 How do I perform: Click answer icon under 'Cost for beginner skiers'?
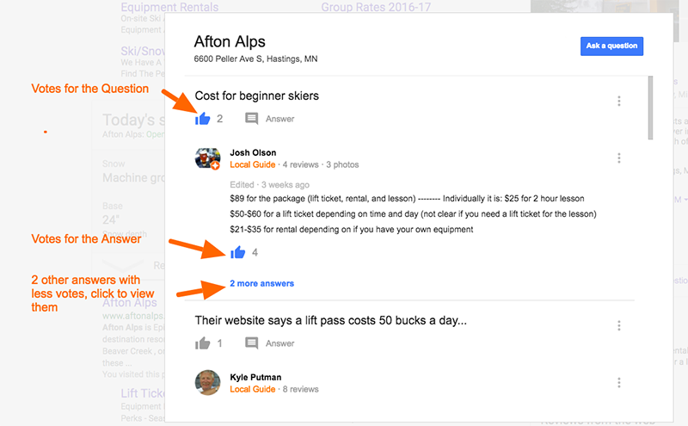(251, 119)
